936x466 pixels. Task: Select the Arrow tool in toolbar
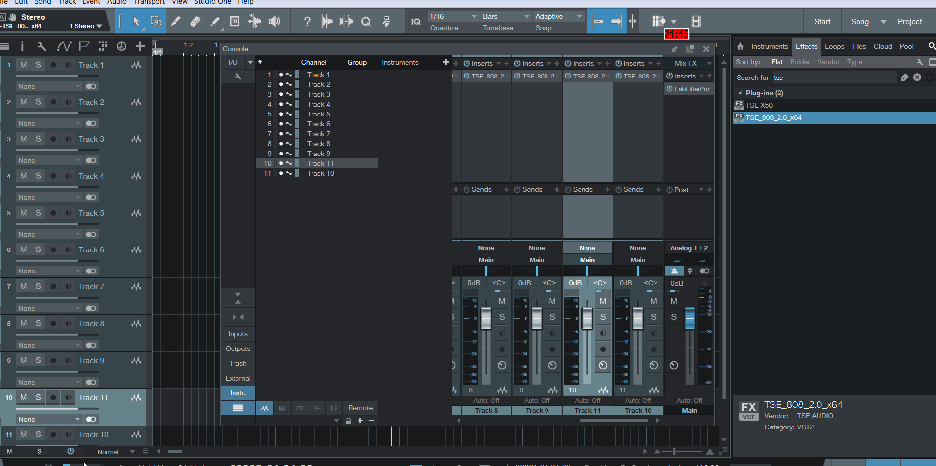point(136,21)
